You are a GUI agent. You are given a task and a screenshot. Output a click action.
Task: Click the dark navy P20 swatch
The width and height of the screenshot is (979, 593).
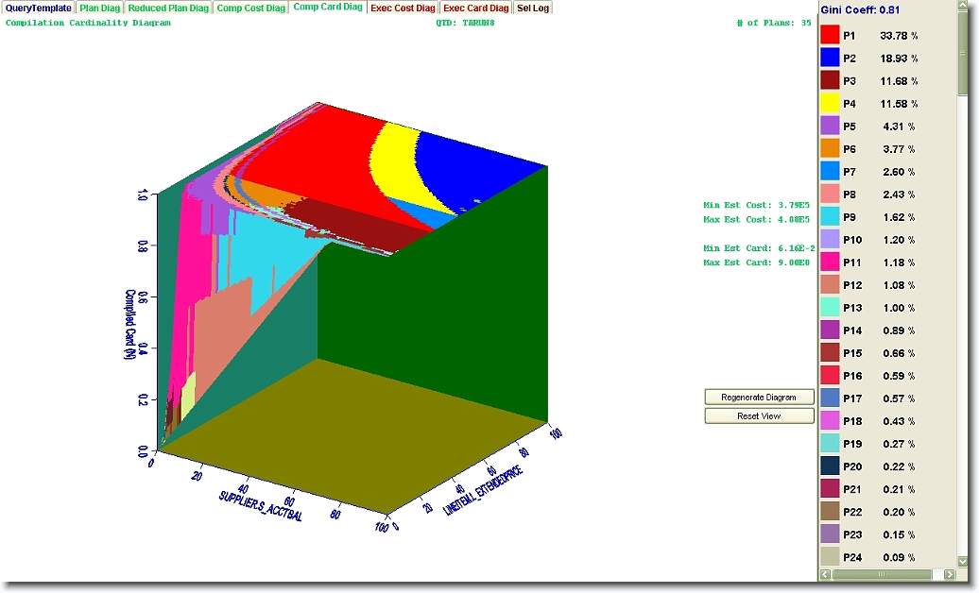[830, 466]
